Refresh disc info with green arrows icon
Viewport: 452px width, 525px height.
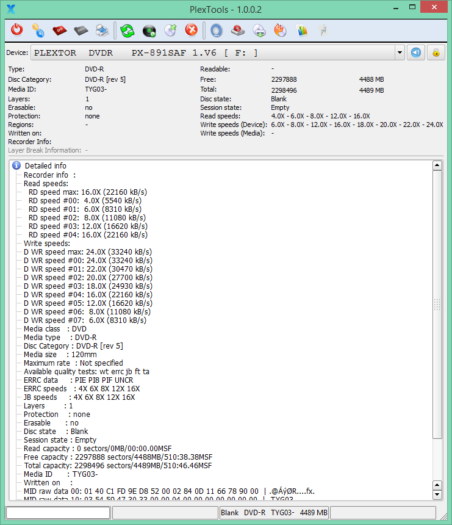127,31
